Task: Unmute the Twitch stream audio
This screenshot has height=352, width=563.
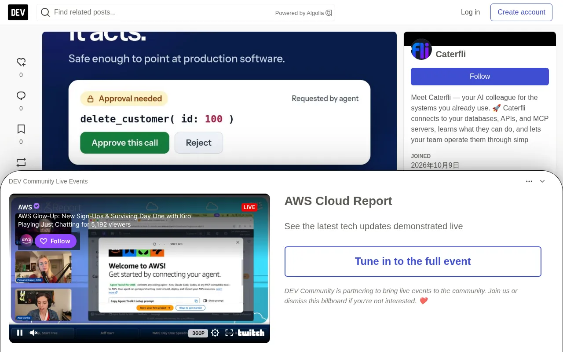Action: tap(34, 333)
